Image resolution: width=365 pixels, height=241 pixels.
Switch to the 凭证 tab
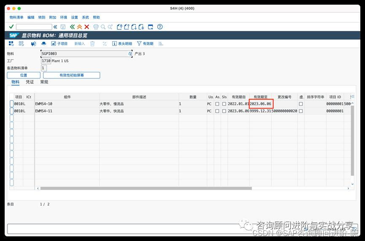(30, 82)
